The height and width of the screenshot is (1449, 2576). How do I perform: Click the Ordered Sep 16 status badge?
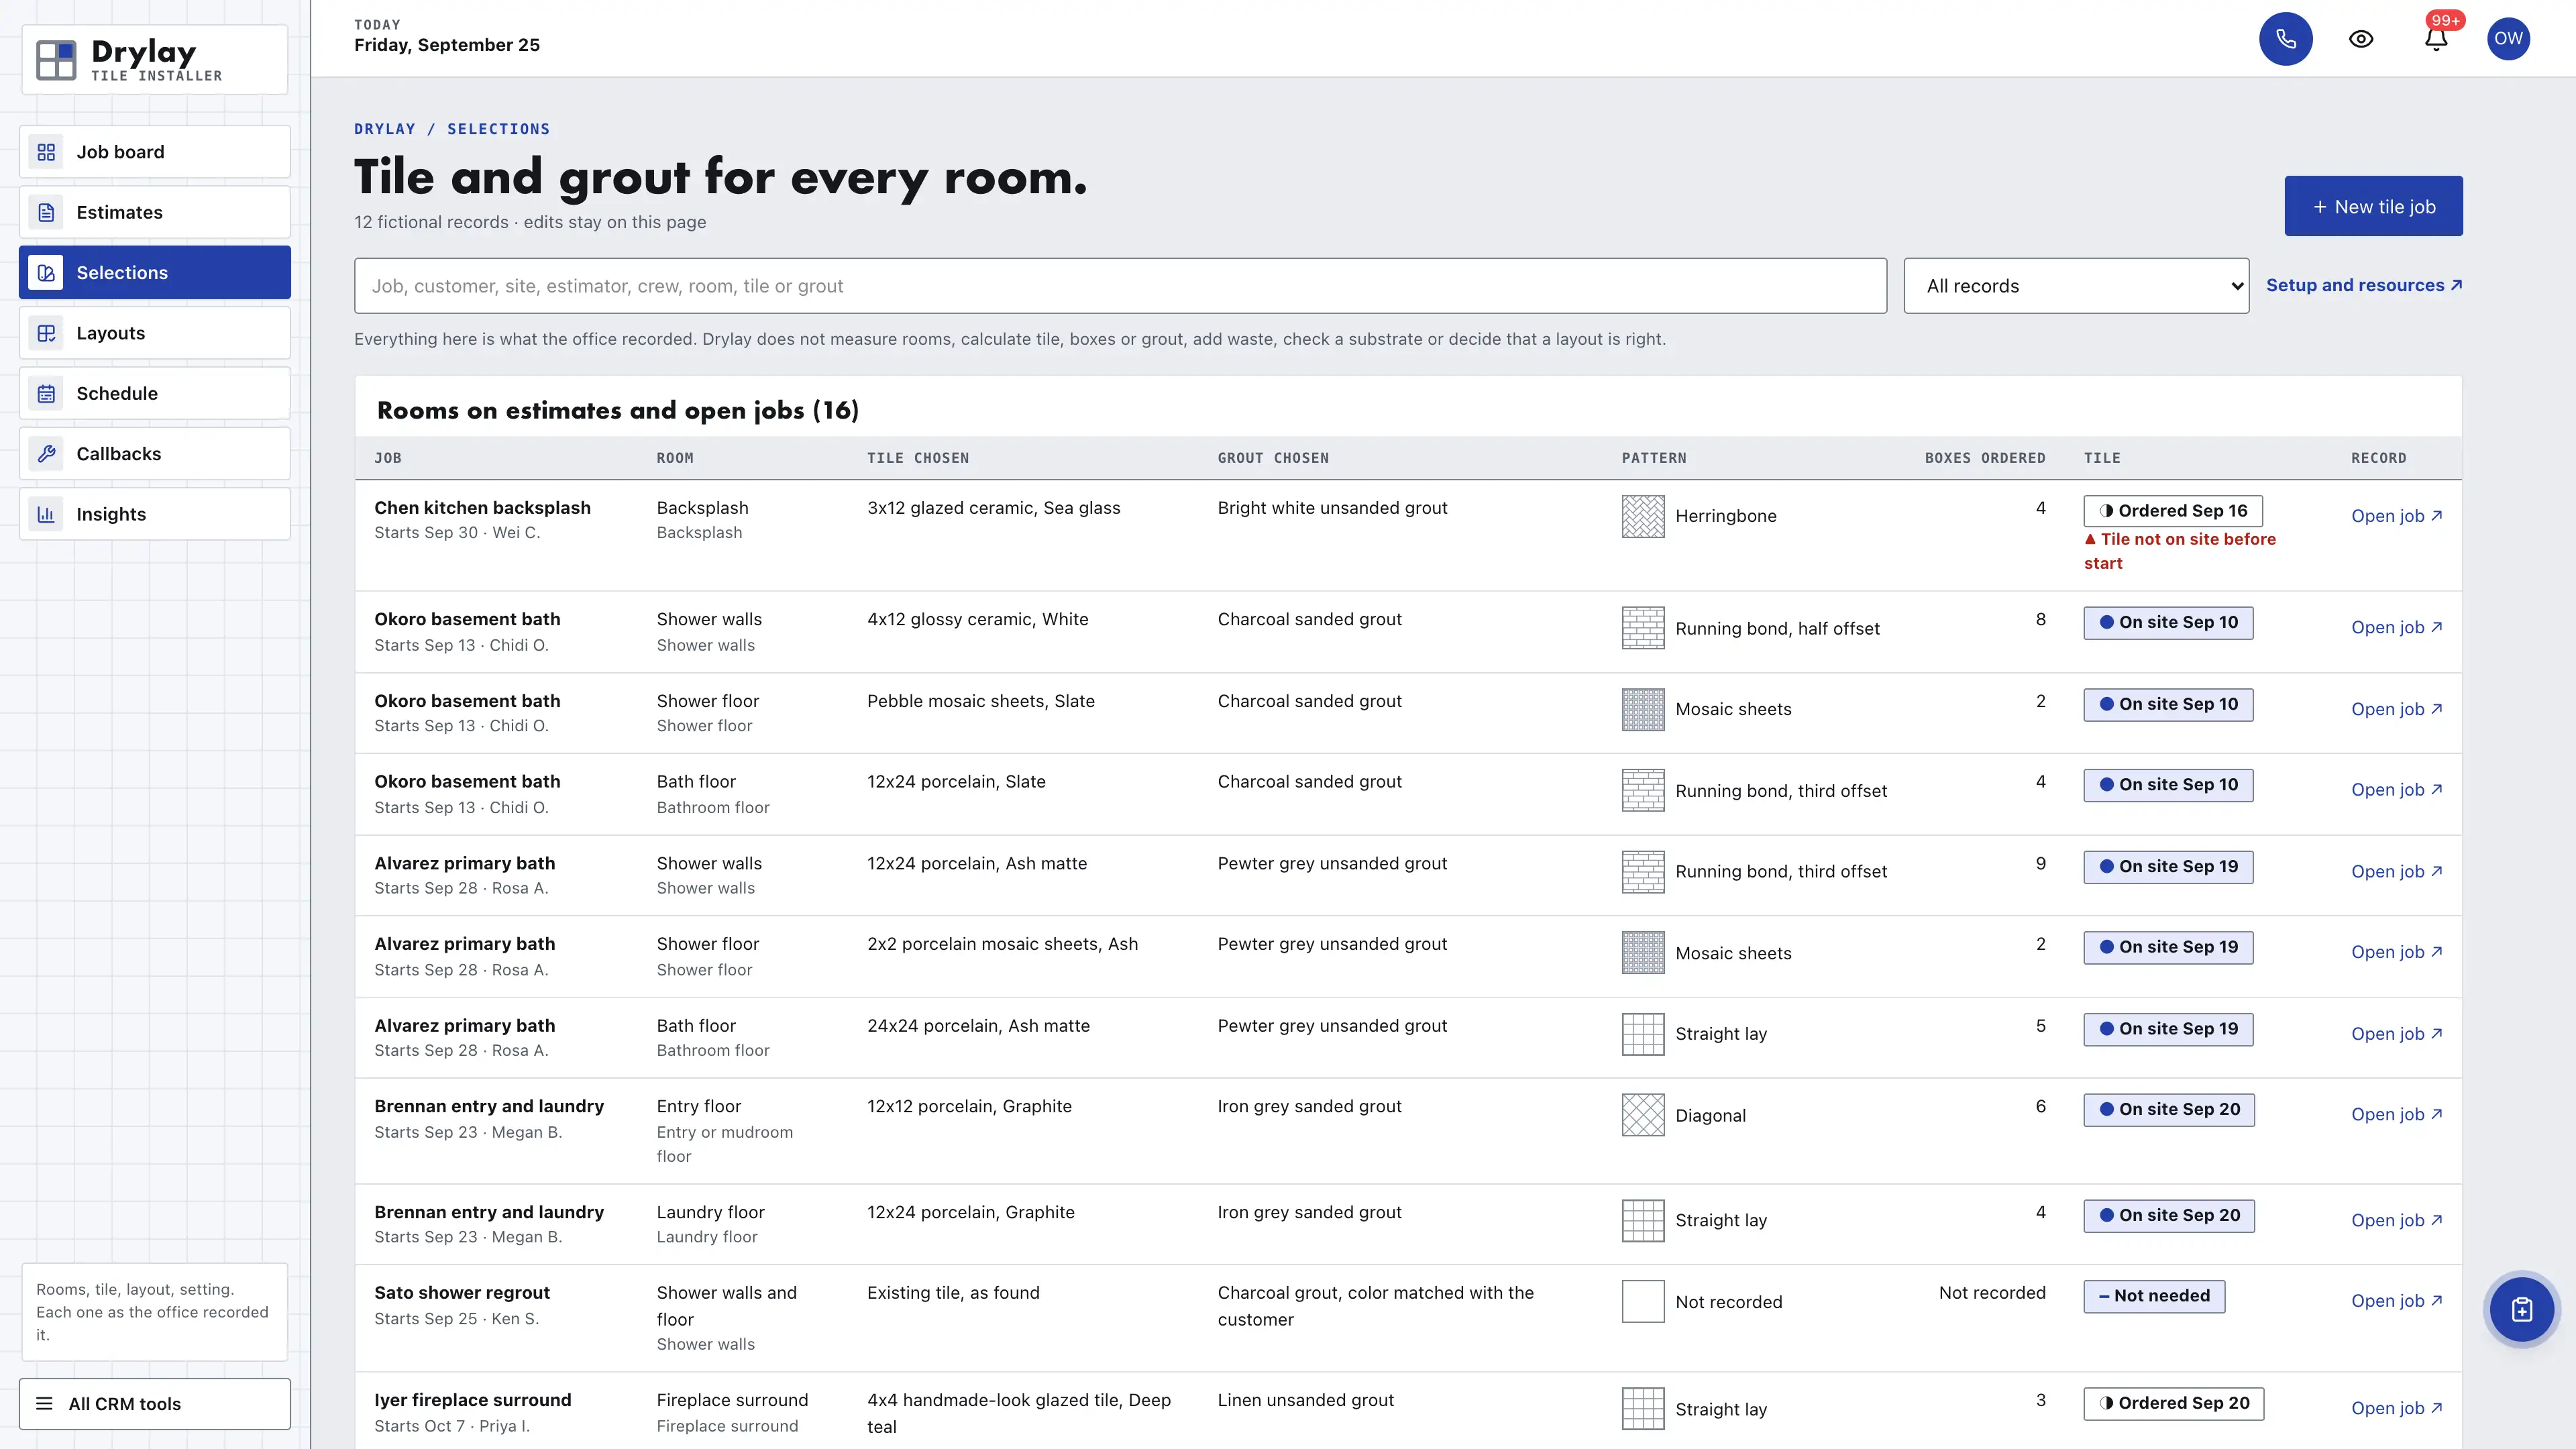point(2173,511)
